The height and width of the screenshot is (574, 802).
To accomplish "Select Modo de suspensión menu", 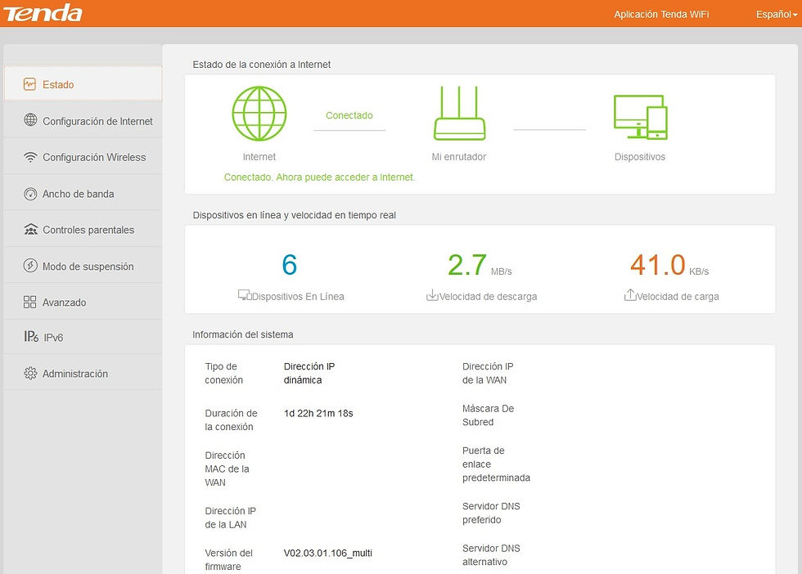I will [x=83, y=266].
